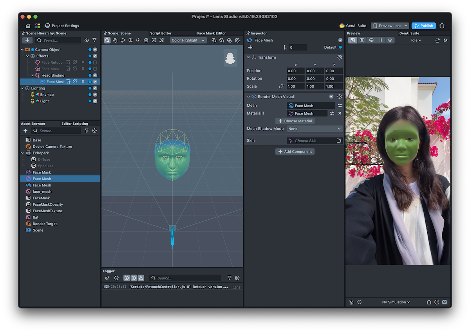This screenshot has height=332, width=470.
Task: Enable the Face Retouch checkbox in hierarchy
Action: pyautogui.click(x=95, y=63)
